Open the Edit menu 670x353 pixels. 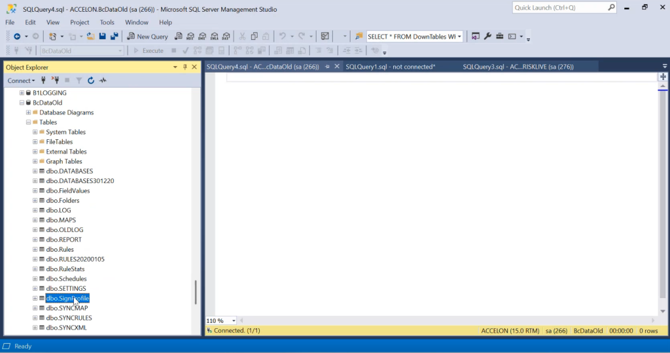[30, 22]
